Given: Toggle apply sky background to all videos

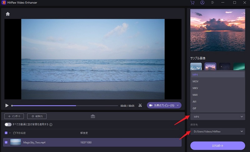Looking at the screenshot, I should 8,125.
